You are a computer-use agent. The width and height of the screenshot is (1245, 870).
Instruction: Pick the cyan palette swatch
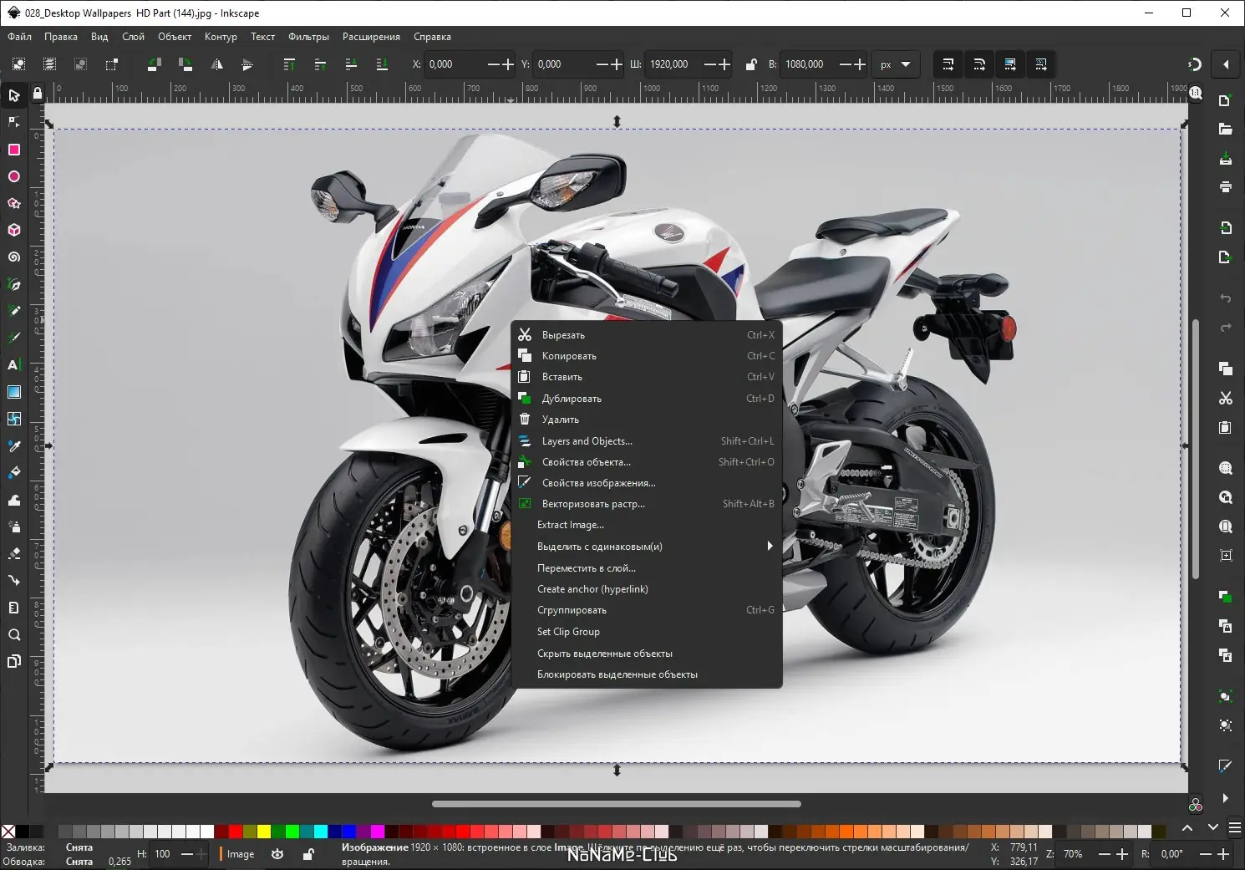(321, 831)
